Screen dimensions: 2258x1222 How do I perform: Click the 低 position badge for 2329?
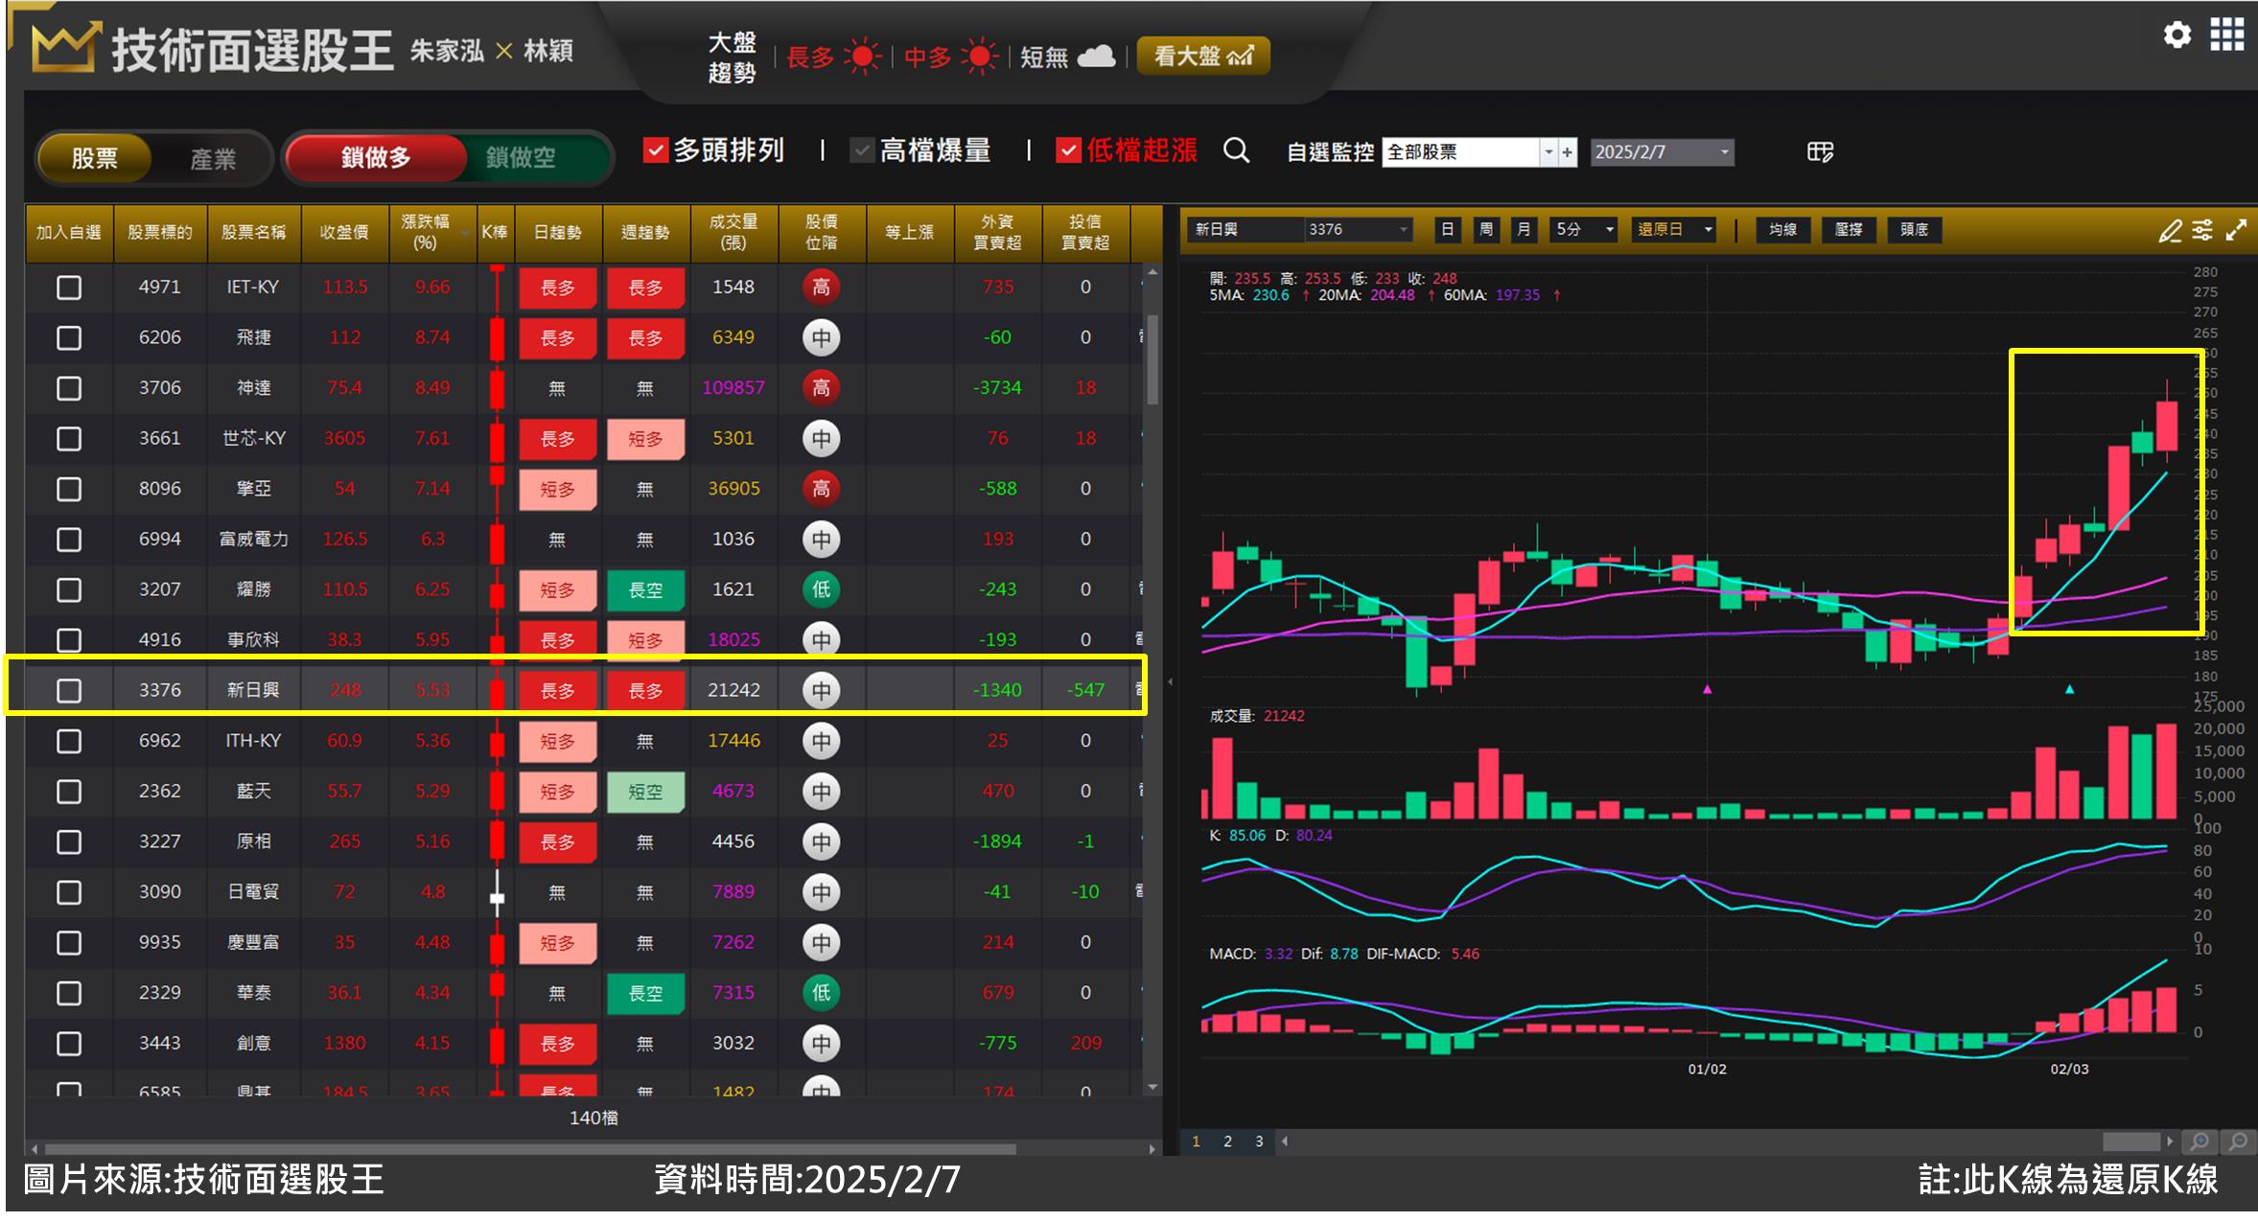(x=822, y=993)
